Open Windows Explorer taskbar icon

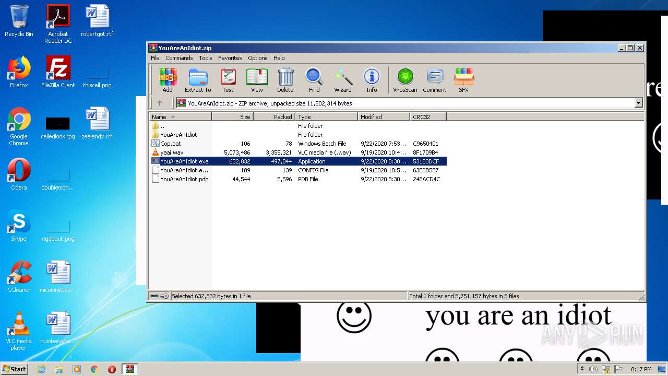(x=59, y=369)
